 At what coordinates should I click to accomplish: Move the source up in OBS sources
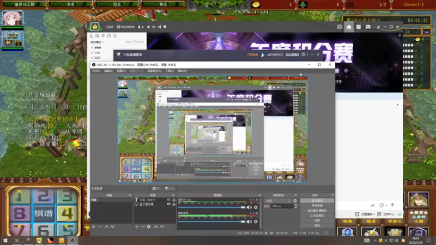[x=156, y=226]
